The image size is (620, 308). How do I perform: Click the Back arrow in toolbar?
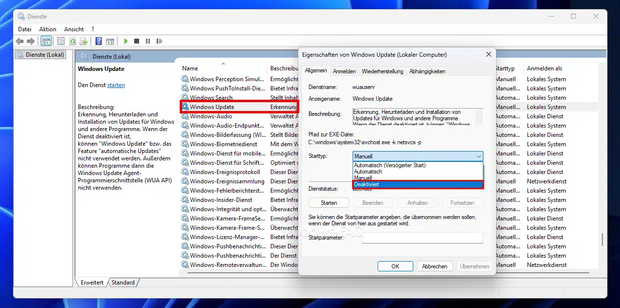click(20, 42)
